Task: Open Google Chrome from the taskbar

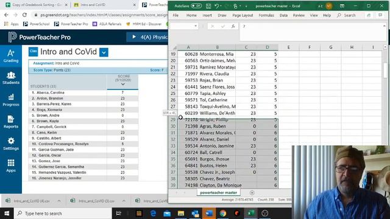Action: [x=223, y=214]
